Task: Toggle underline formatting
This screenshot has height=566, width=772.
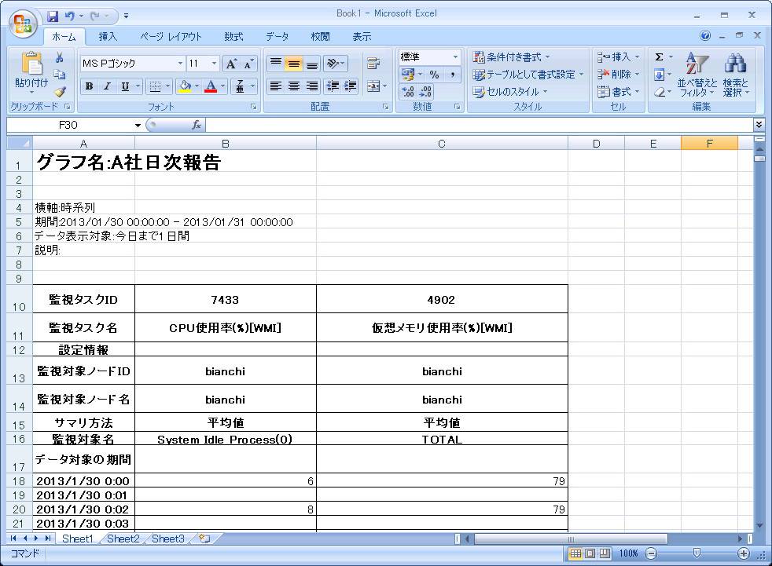Action: (125, 86)
